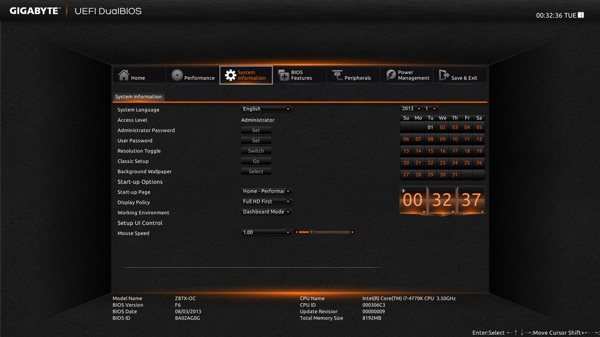Open the Home tab
The height and width of the screenshot is (337, 600).
tap(139, 75)
